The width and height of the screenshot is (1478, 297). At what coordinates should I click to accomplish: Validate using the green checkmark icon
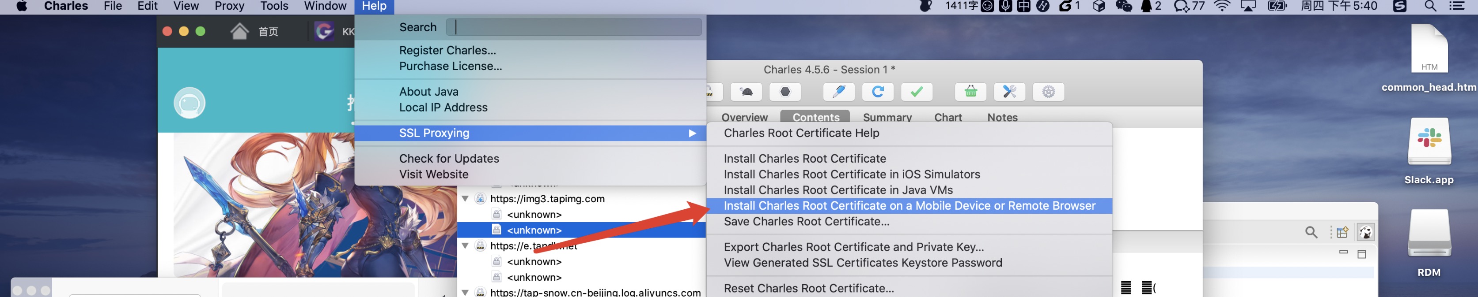[917, 92]
